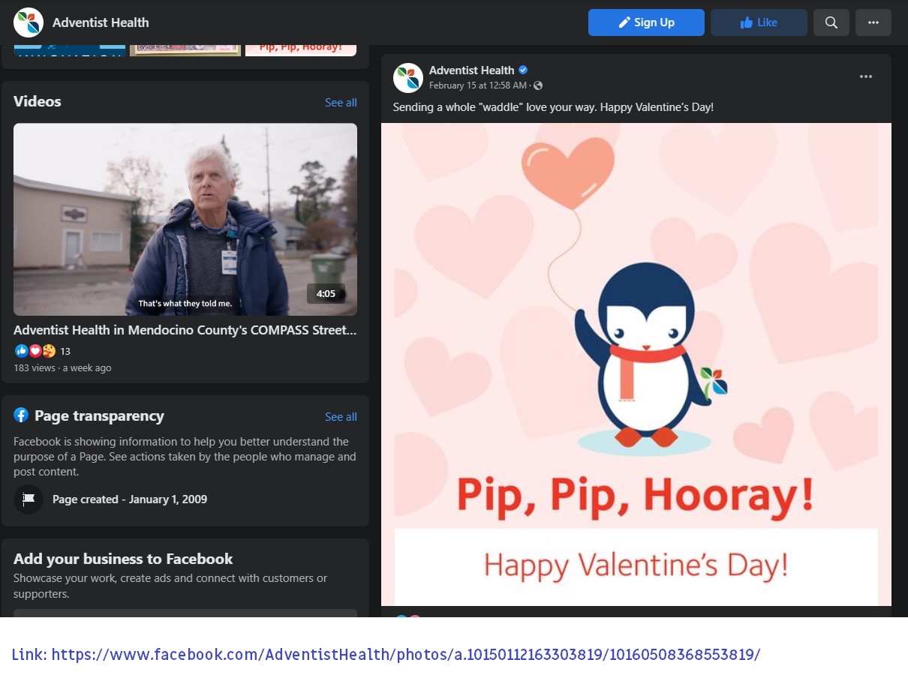Click the public globe icon on post
908x681 pixels.
click(538, 85)
